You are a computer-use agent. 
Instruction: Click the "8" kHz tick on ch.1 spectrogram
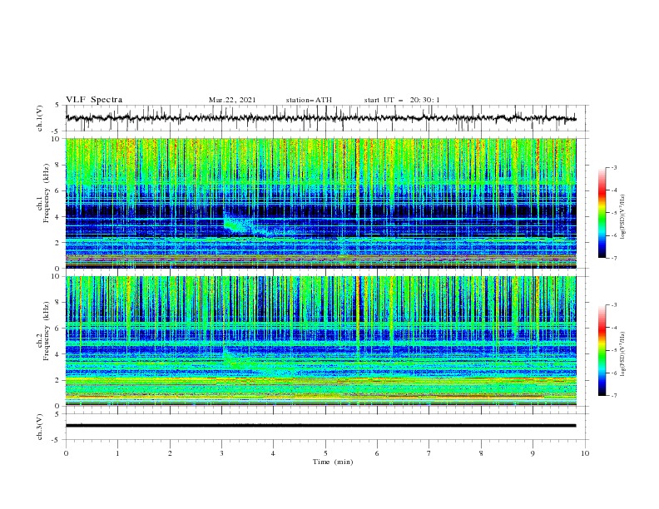point(58,165)
